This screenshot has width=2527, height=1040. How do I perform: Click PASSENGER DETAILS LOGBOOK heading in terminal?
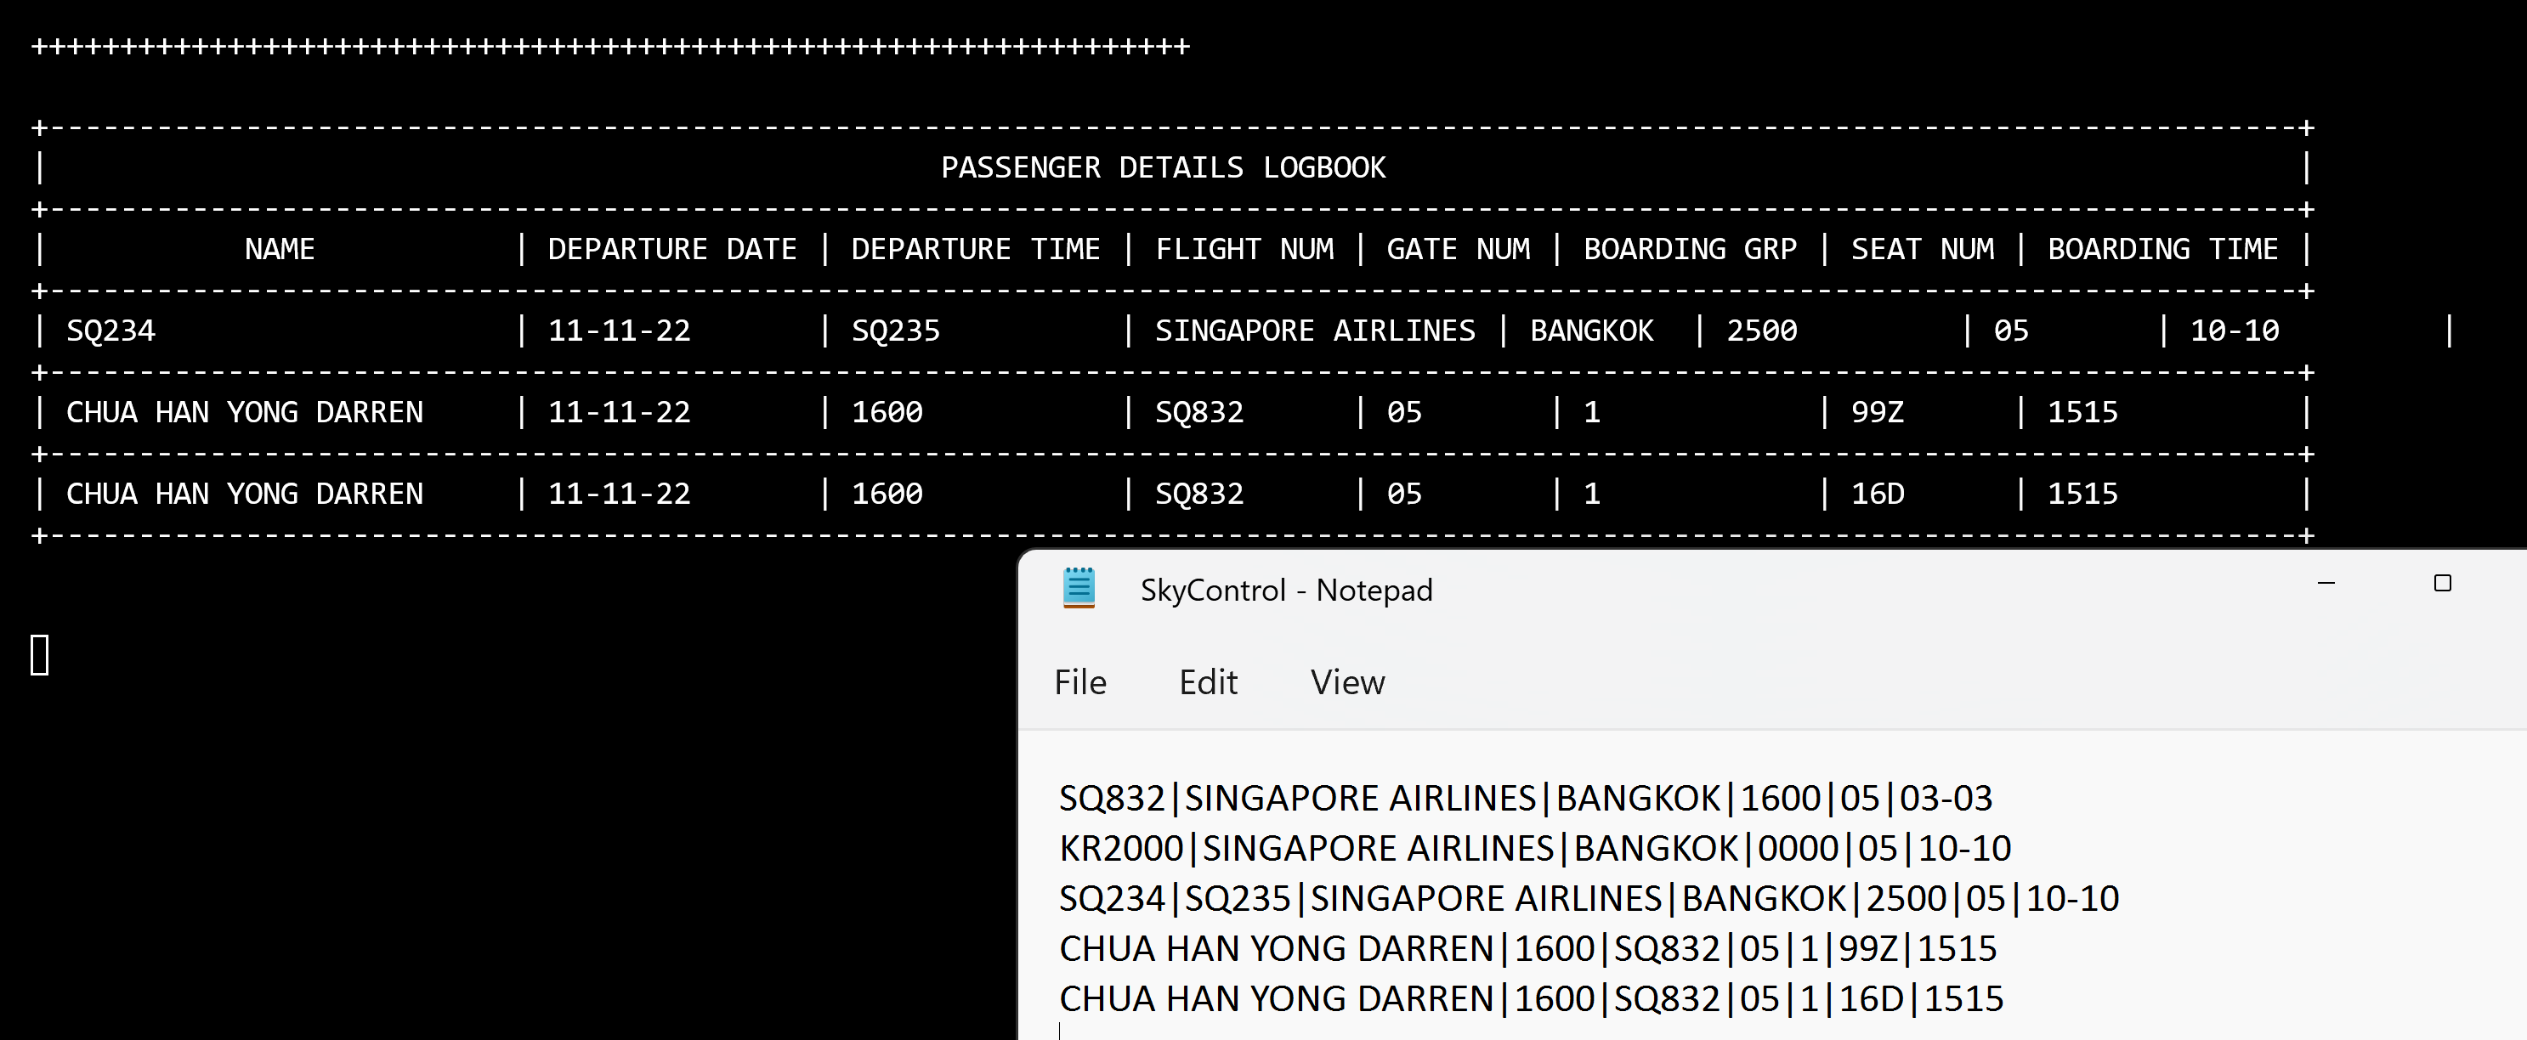(1163, 167)
